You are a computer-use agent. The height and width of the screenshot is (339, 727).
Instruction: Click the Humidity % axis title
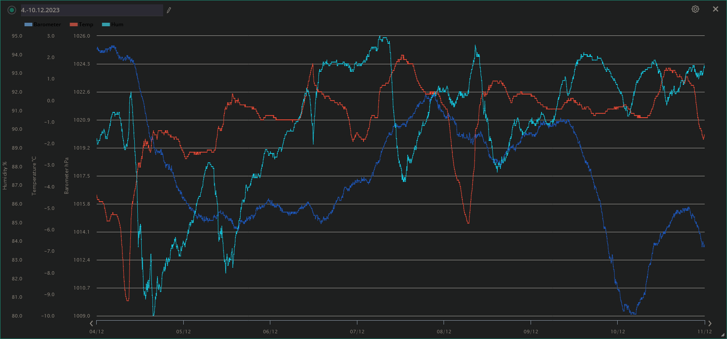pyautogui.click(x=5, y=176)
